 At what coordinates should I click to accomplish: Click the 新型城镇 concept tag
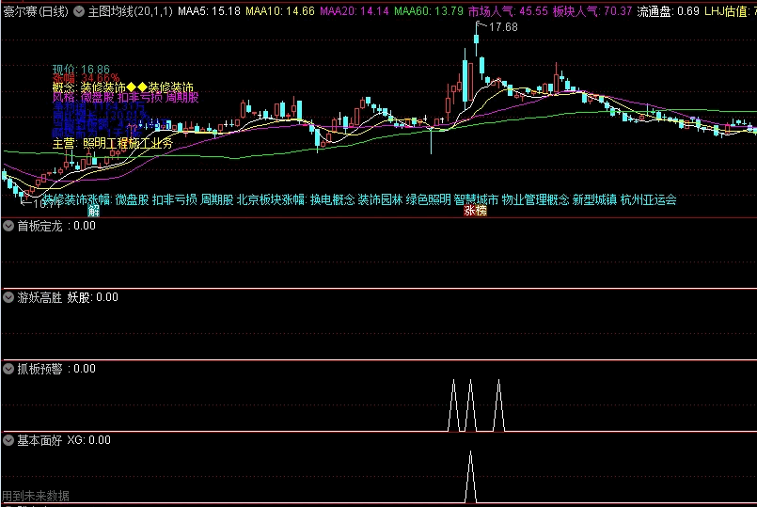pos(594,200)
